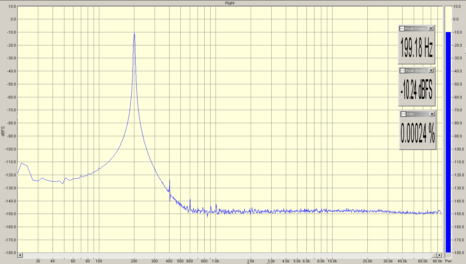The width and height of the screenshot is (466, 264).
Task: Click "-180.0" on the plot's dBFS axis
Action: coord(11,253)
